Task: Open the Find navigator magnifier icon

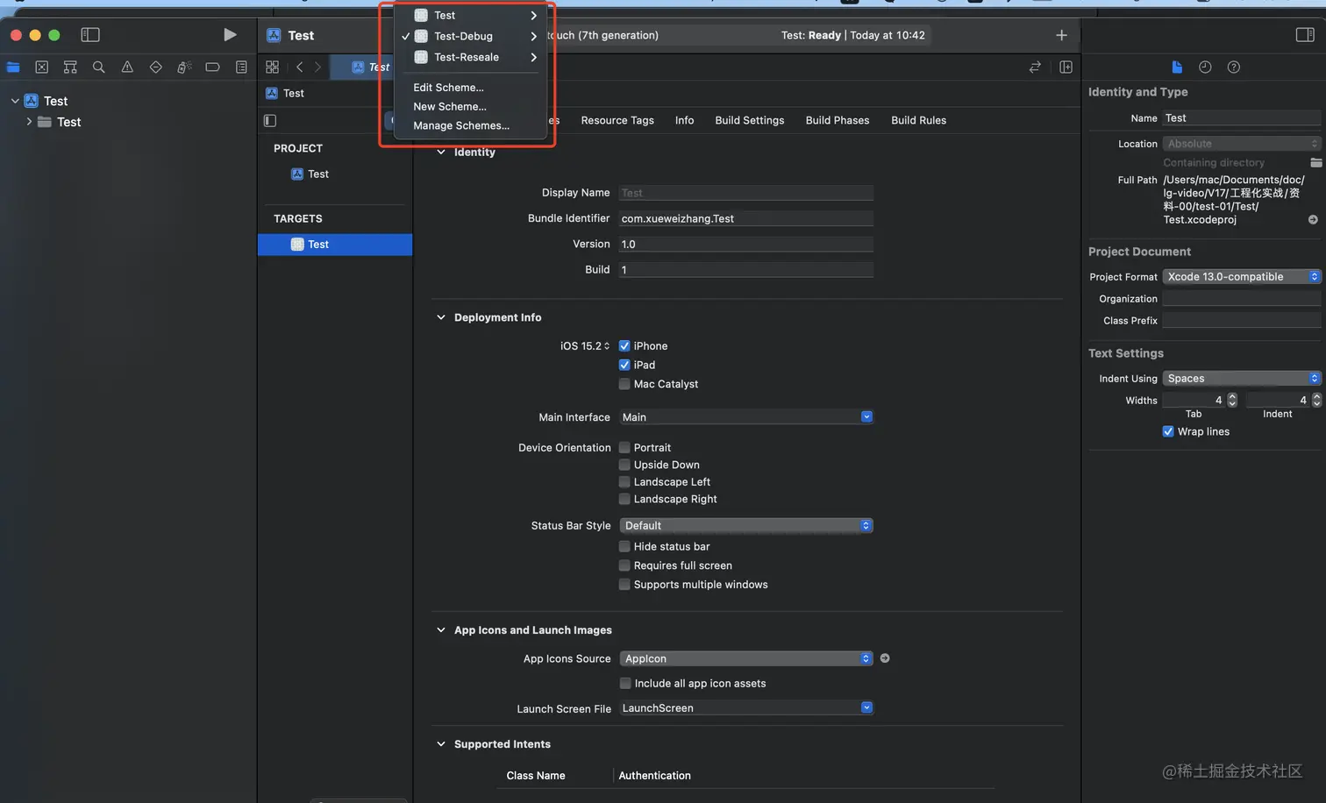Action: (98, 67)
